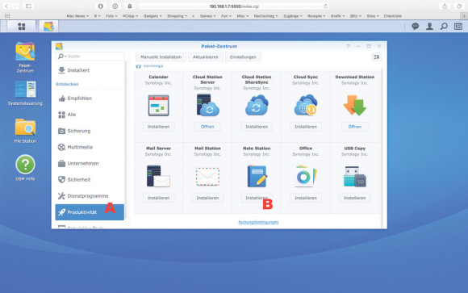This screenshot has width=468, height=293.
Task: Select the Empfohlen category
Action: tap(90, 98)
